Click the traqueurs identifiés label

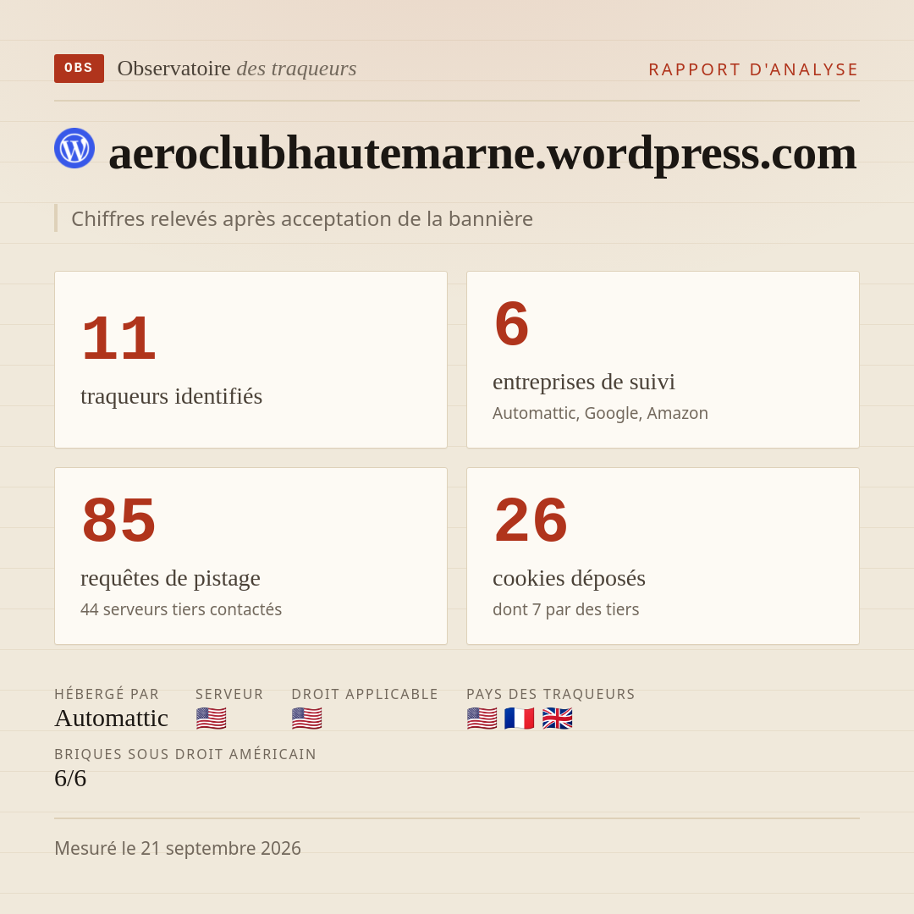(x=171, y=396)
